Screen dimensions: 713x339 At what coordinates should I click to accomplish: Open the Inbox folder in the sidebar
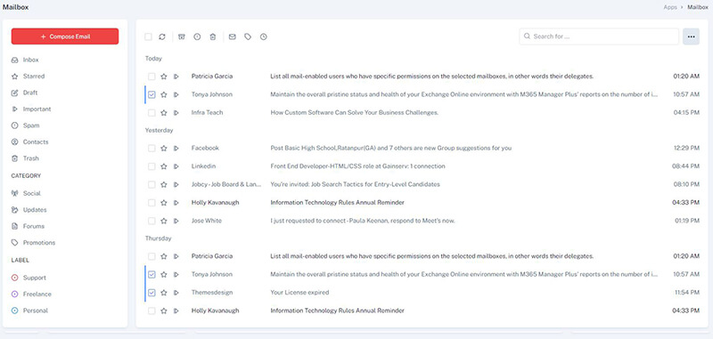(31, 60)
